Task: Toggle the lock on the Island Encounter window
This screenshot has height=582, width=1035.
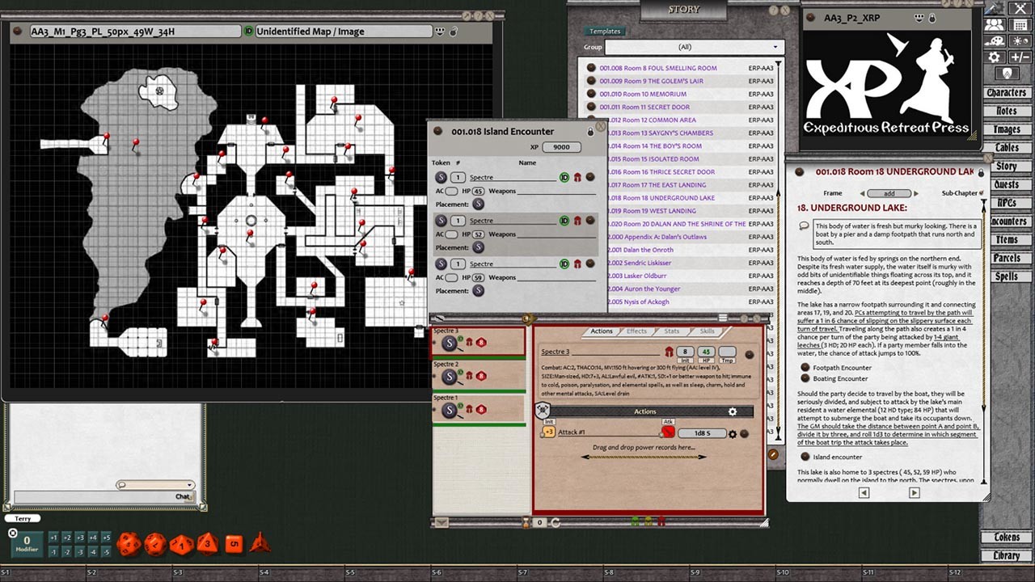Action: click(591, 132)
